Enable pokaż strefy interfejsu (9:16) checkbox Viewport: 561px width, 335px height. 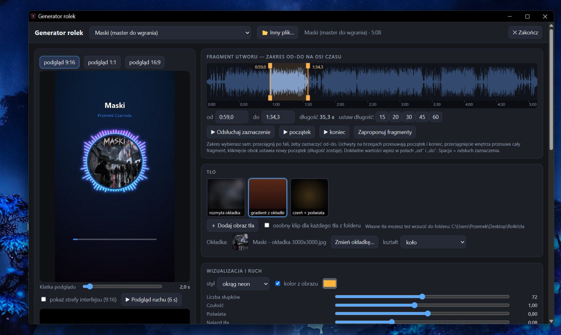(x=43, y=299)
